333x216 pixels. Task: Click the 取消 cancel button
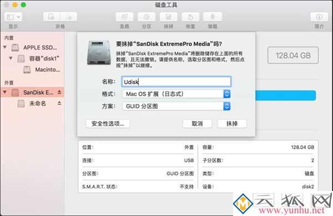point(197,124)
